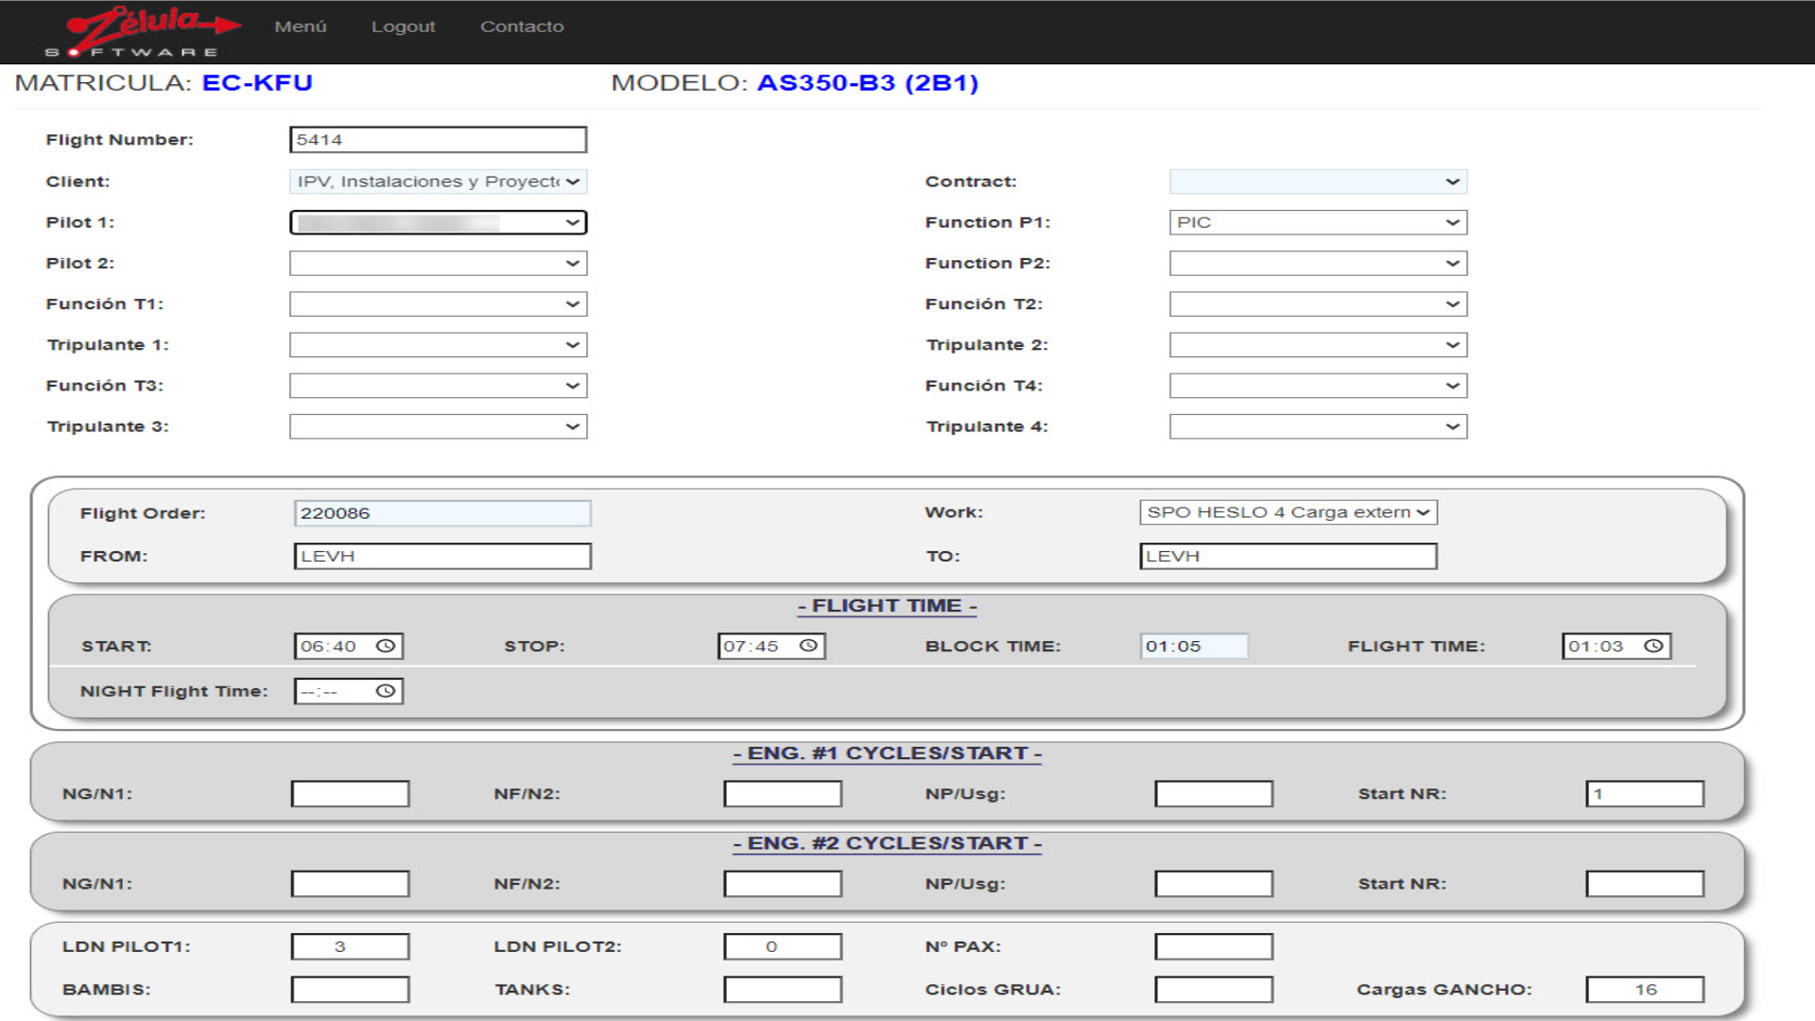Click the Zélula Software logo
Image resolution: width=1815 pixels, height=1021 pixels.
(142, 31)
